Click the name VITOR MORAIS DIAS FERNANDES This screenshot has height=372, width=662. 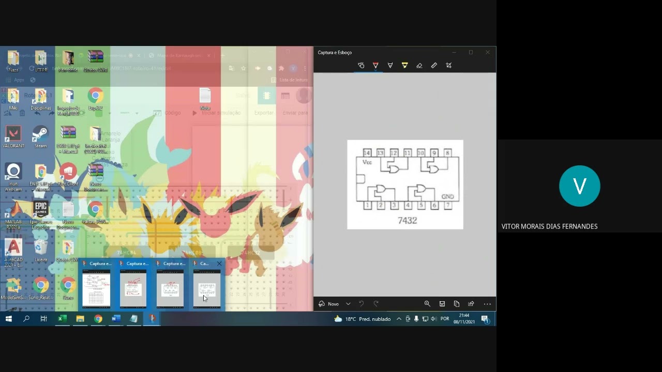coord(549,226)
